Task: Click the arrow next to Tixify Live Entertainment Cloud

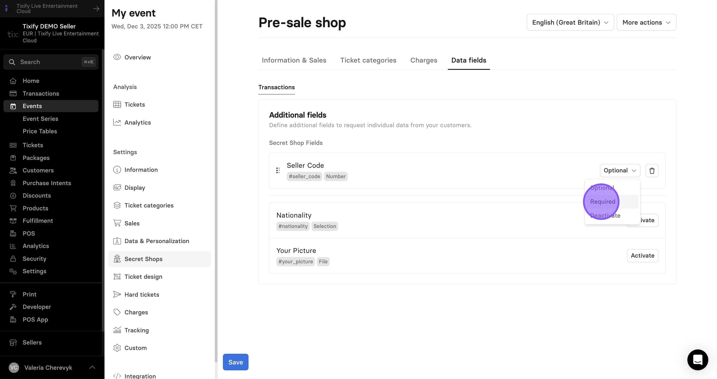Action: (x=96, y=9)
